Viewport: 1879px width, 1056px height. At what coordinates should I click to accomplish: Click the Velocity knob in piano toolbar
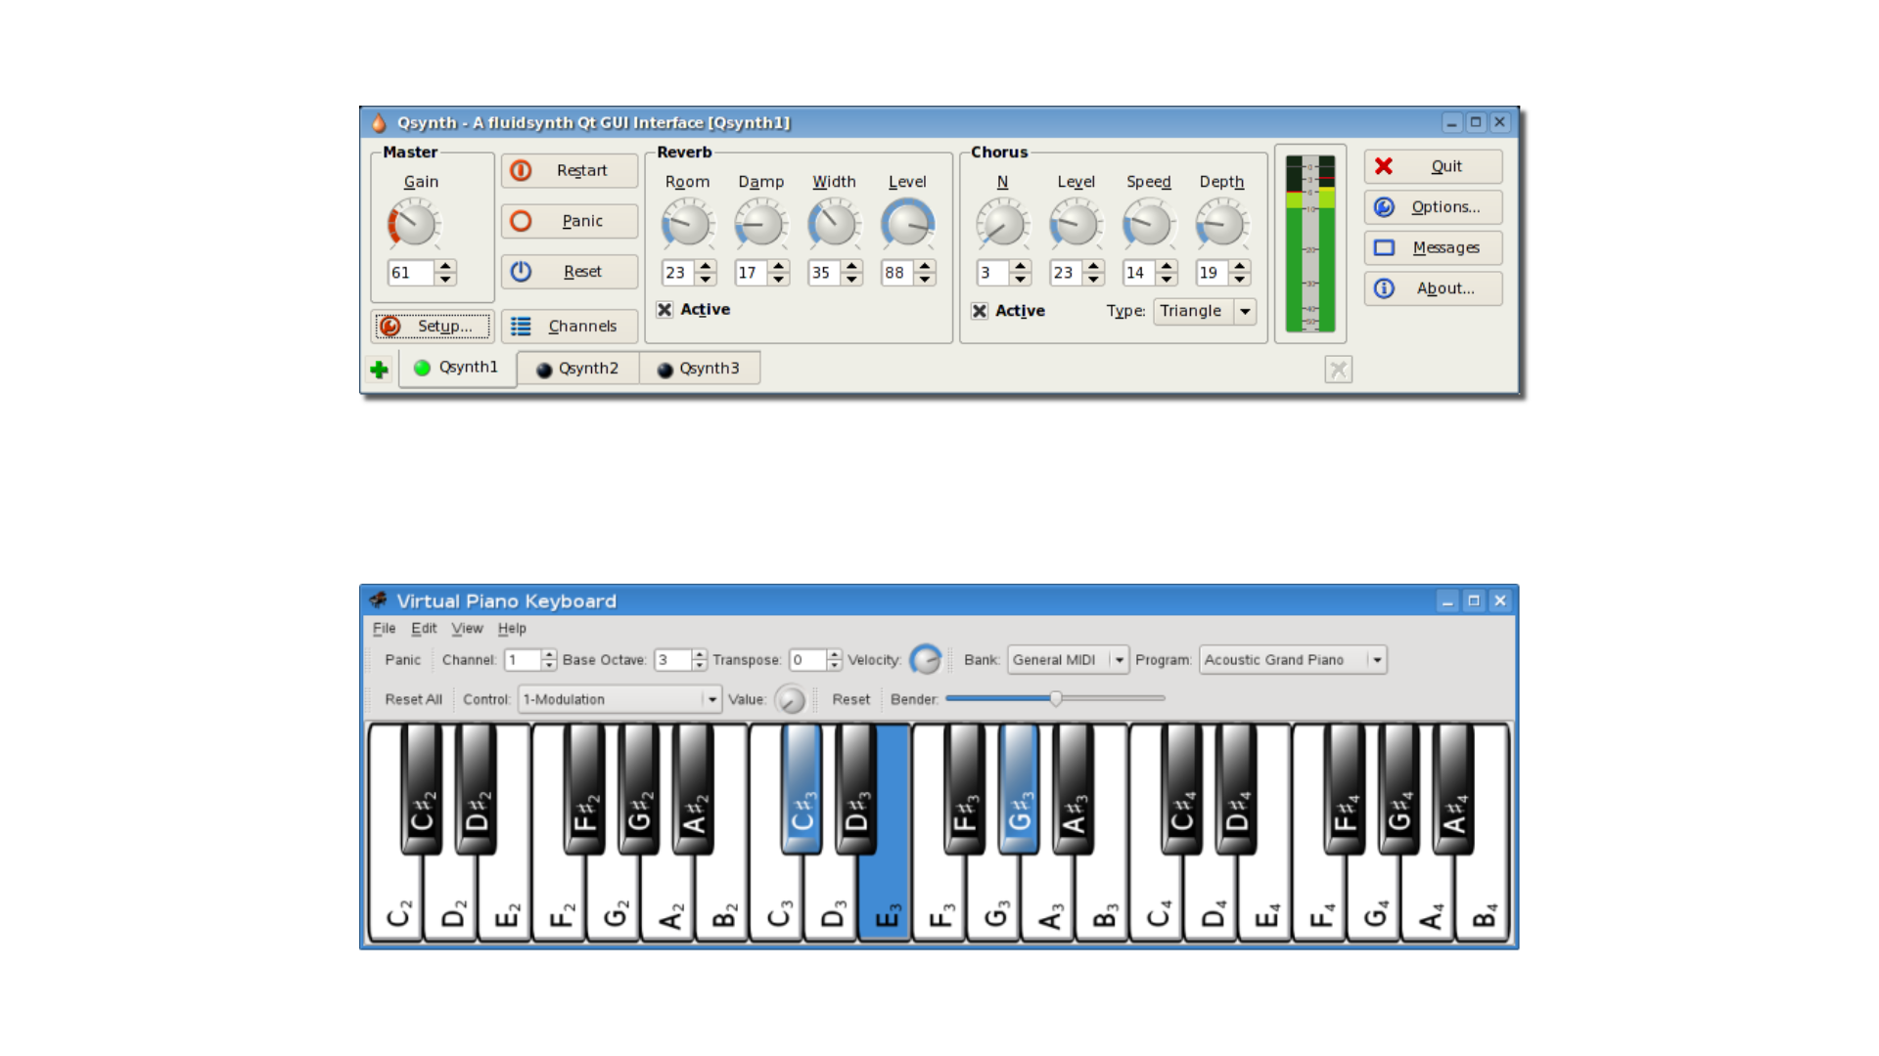click(926, 660)
